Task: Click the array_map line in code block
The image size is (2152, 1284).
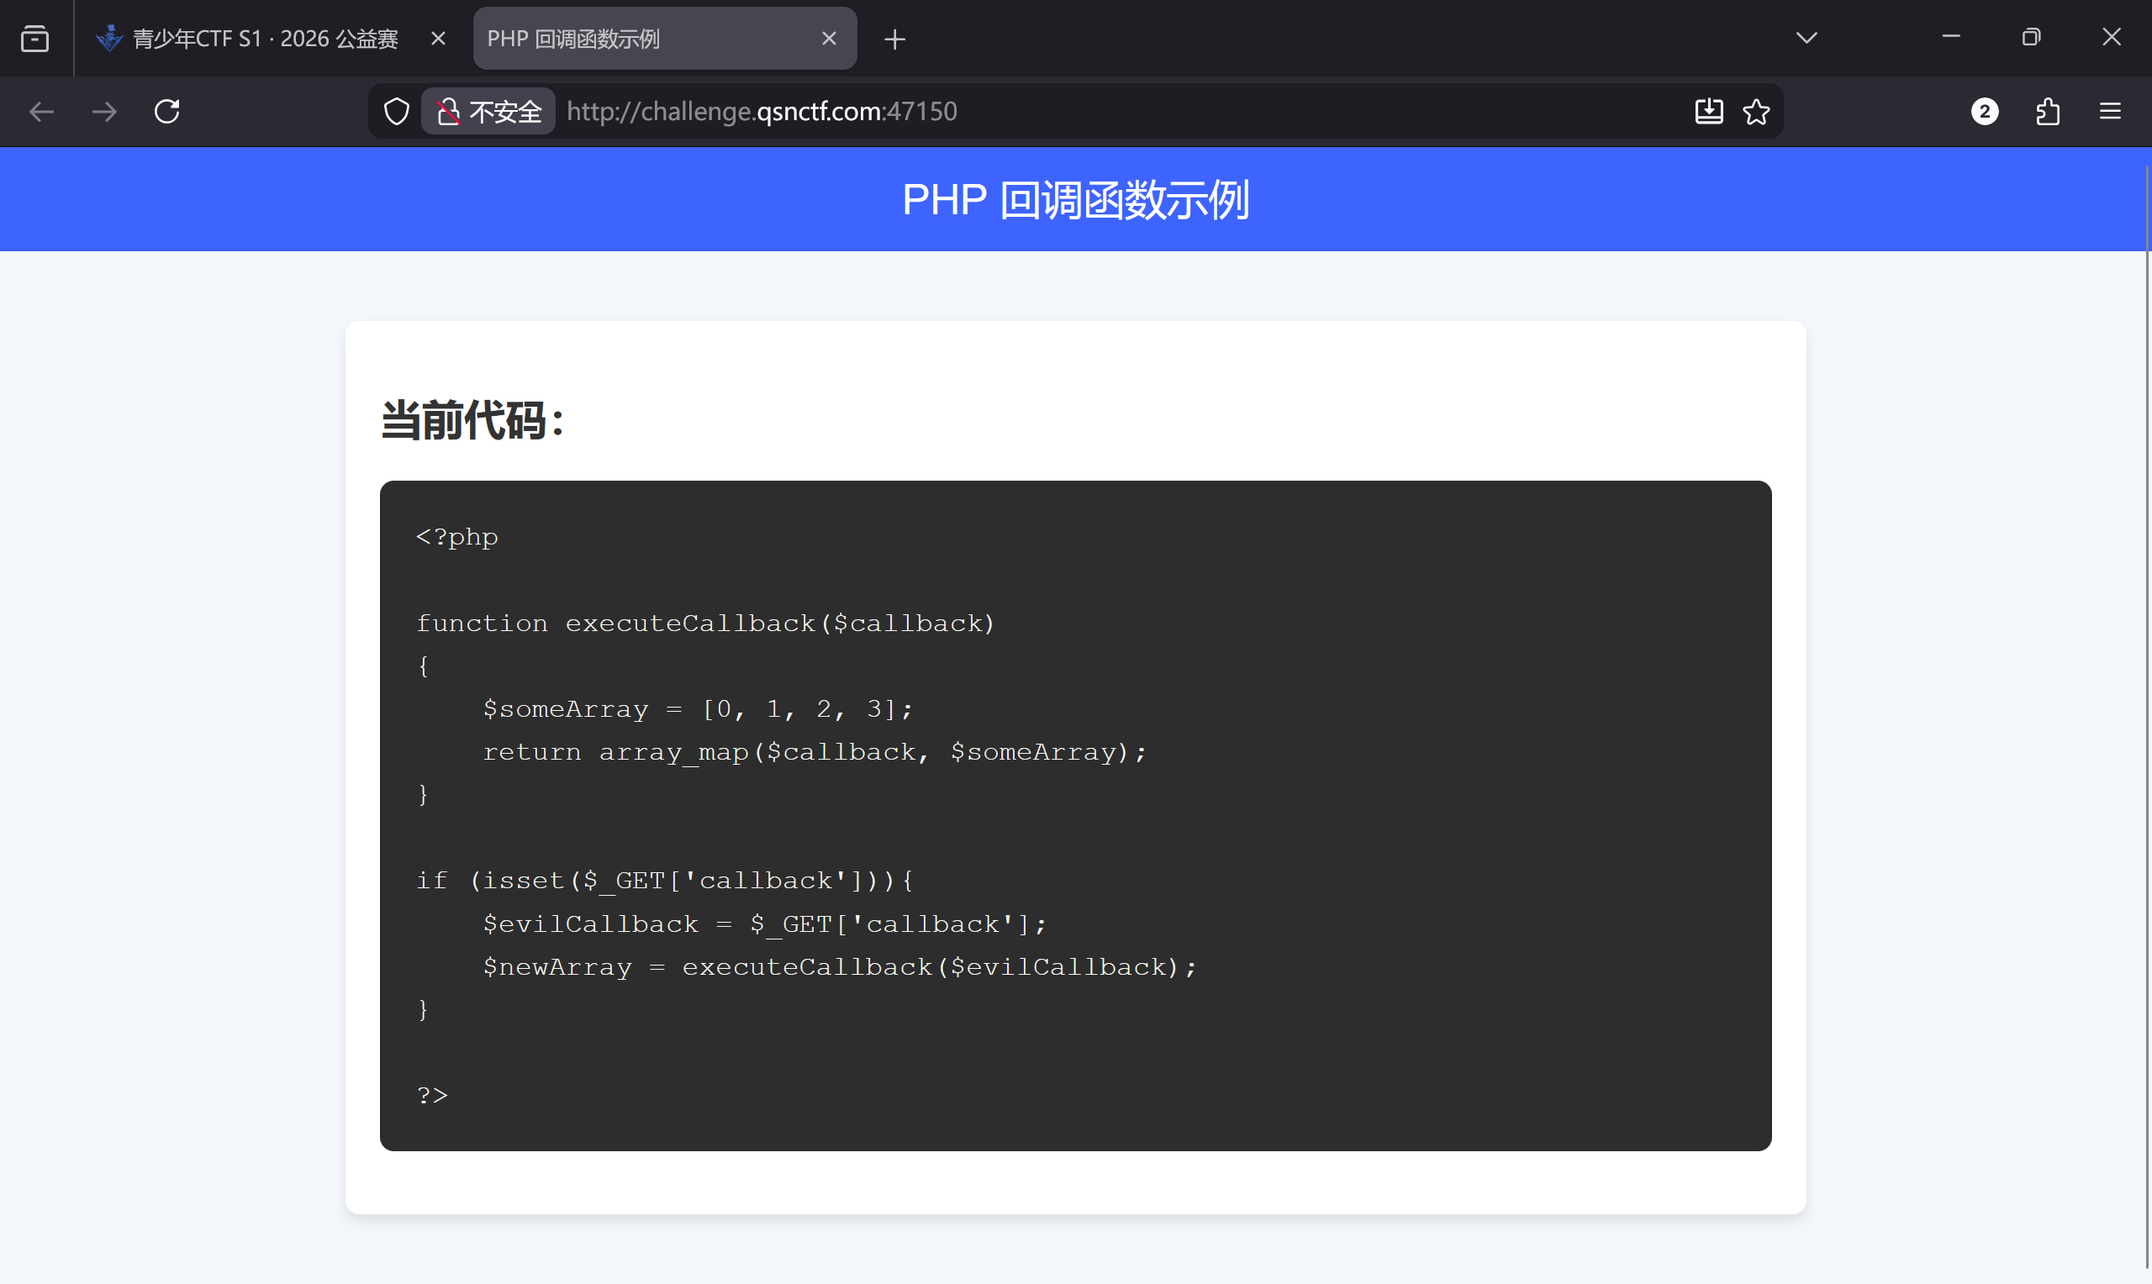Action: click(x=814, y=752)
